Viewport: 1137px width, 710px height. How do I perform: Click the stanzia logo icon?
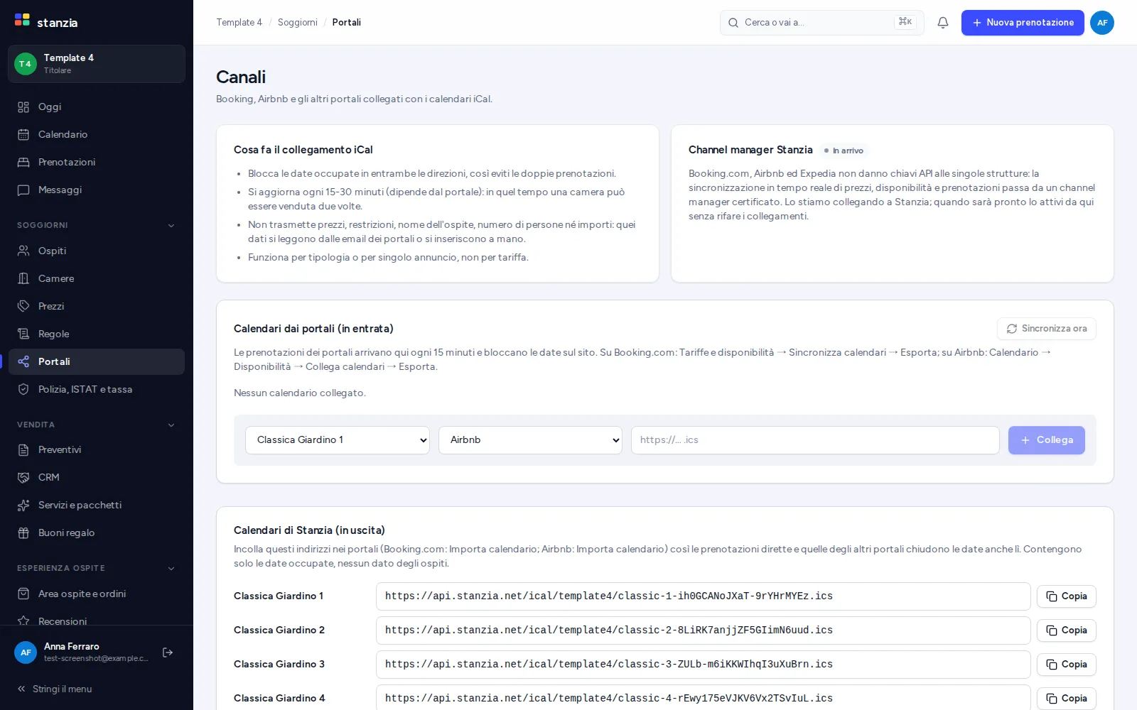(22, 20)
